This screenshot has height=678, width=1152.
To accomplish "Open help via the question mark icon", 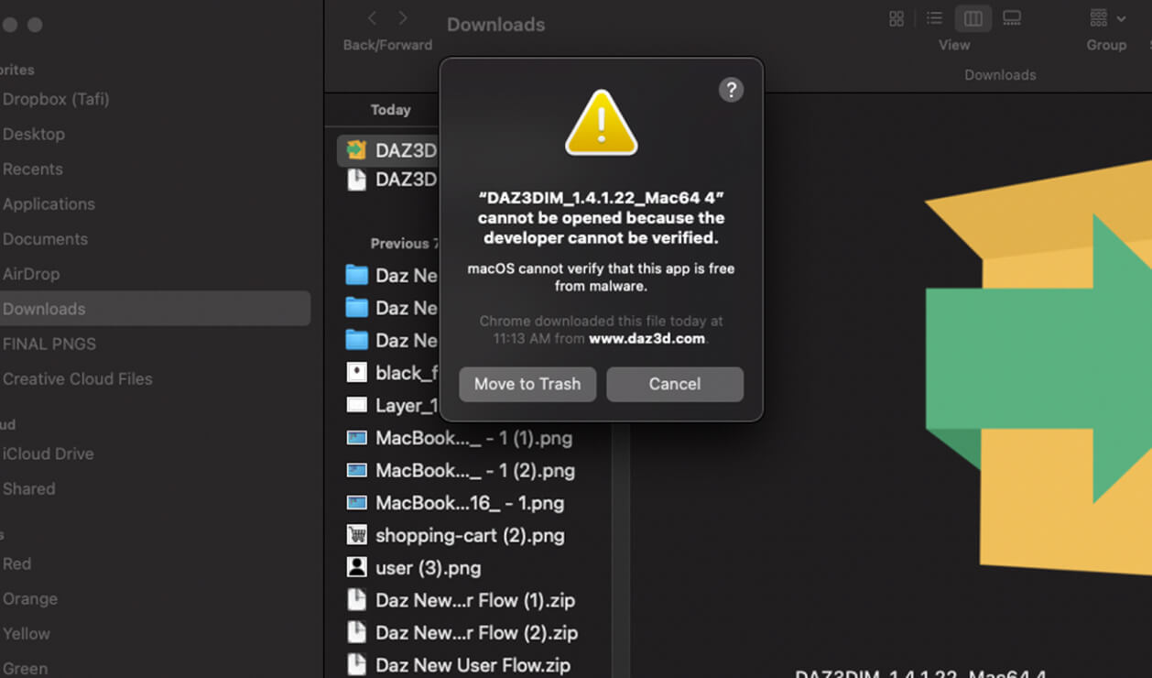I will tap(731, 90).
